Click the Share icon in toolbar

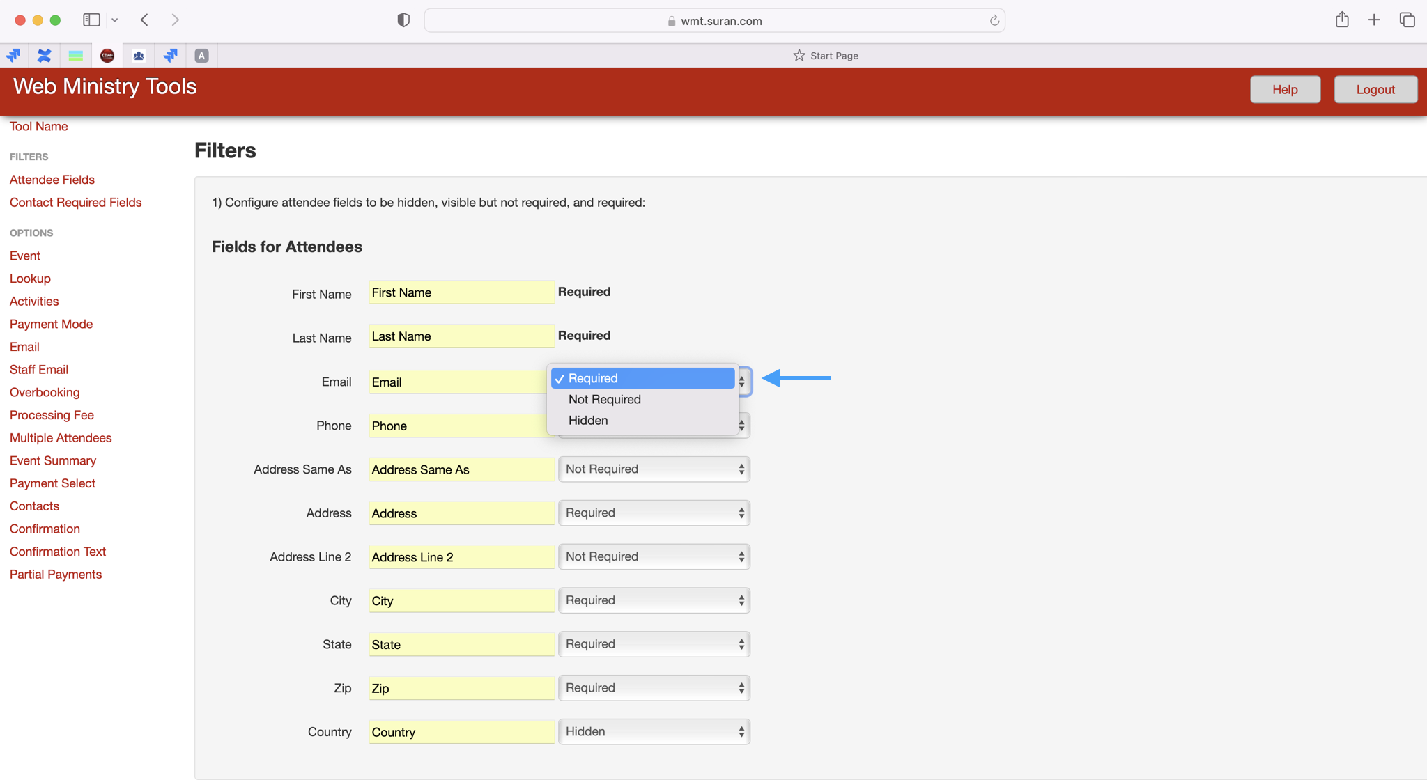tap(1342, 20)
